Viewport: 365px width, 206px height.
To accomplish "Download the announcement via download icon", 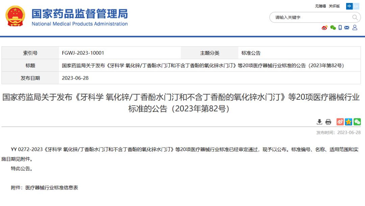I will 319,122.
